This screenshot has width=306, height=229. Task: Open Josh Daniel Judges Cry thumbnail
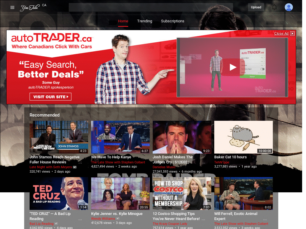point(182,137)
